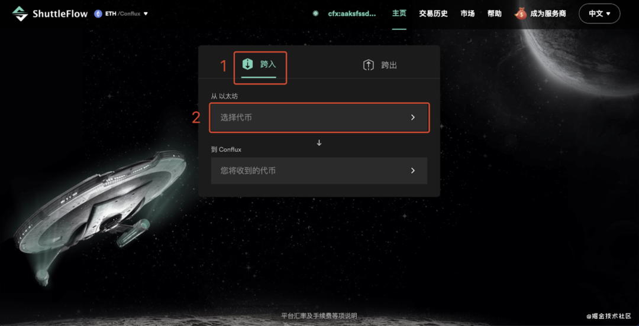
Task: Click the ShuttleFlow logo icon
Action: coord(20,14)
